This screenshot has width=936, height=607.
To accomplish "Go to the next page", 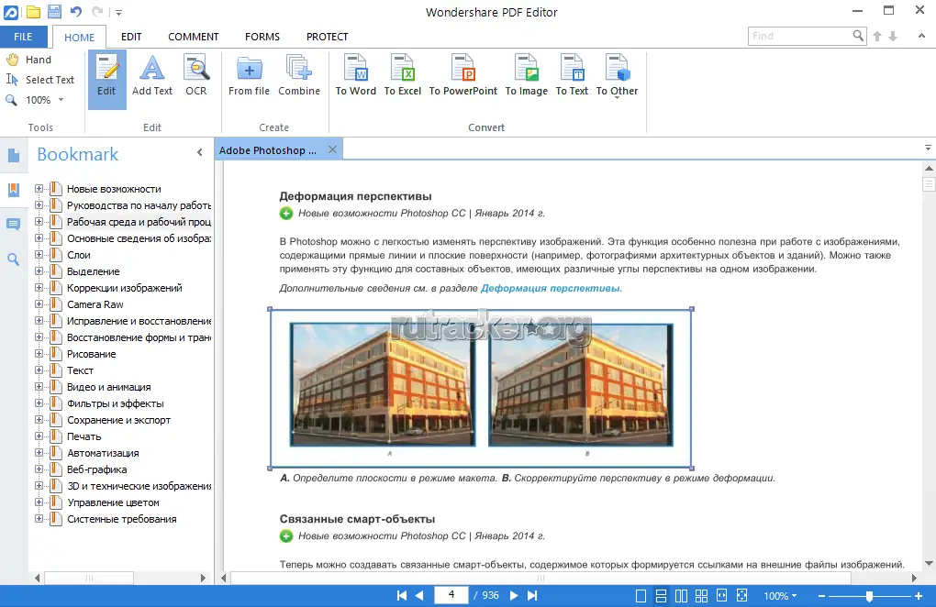I will [x=513, y=595].
